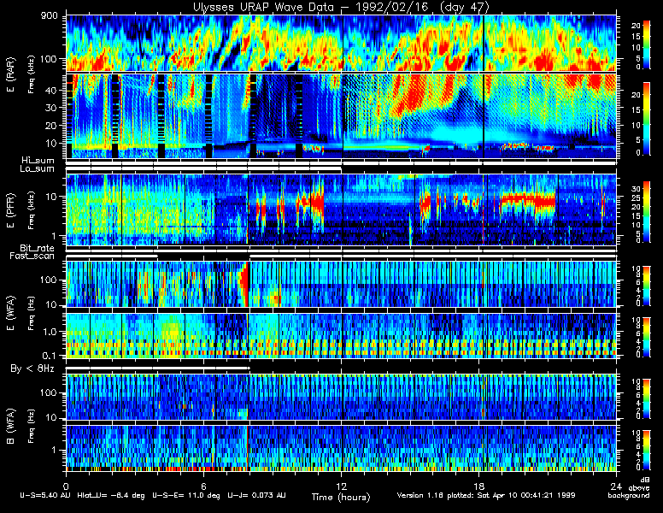This screenshot has width=663, height=513.
Task: Click the time axis label 6
Action: click(203, 486)
